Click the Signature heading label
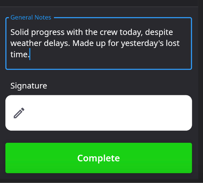 (x=29, y=86)
